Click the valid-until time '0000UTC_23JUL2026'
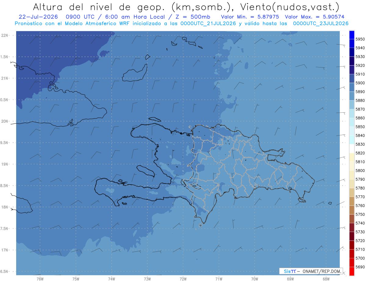This screenshot has width=366, height=283. [321, 24]
